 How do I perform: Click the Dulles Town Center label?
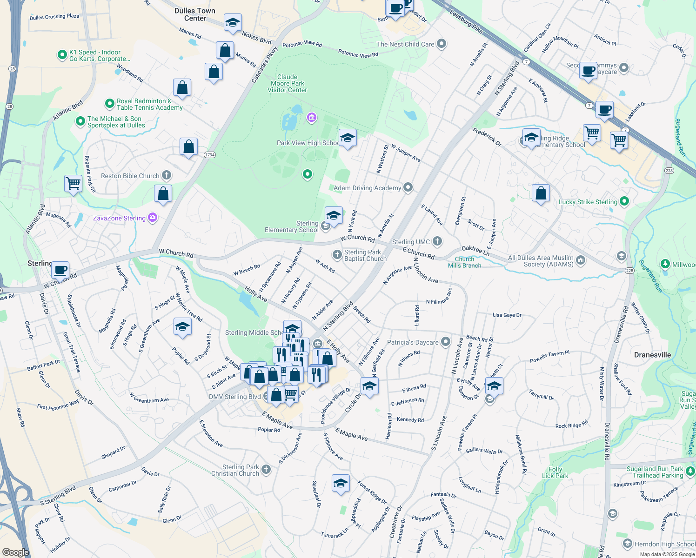(195, 14)
